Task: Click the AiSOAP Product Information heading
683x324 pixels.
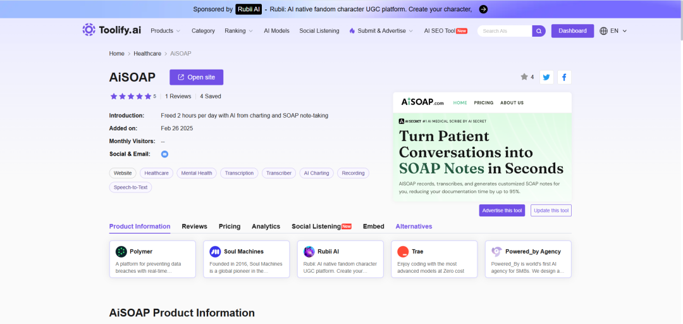Action: point(182,313)
